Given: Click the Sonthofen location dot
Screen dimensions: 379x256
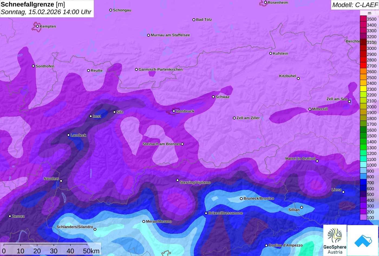Looking at the screenshot, I should pos(34,66).
